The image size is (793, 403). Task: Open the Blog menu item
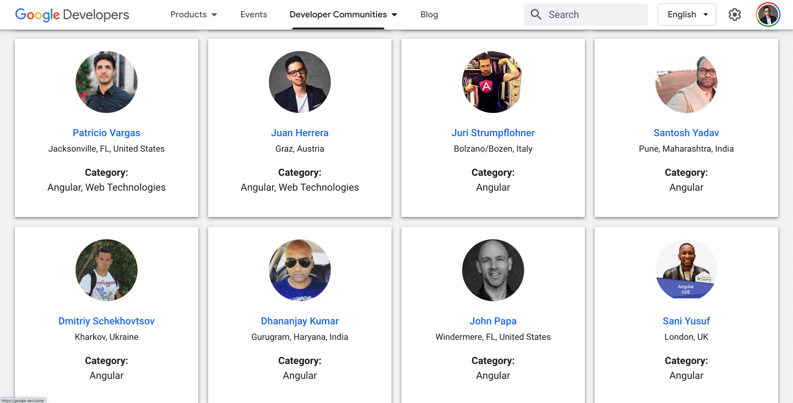(429, 15)
